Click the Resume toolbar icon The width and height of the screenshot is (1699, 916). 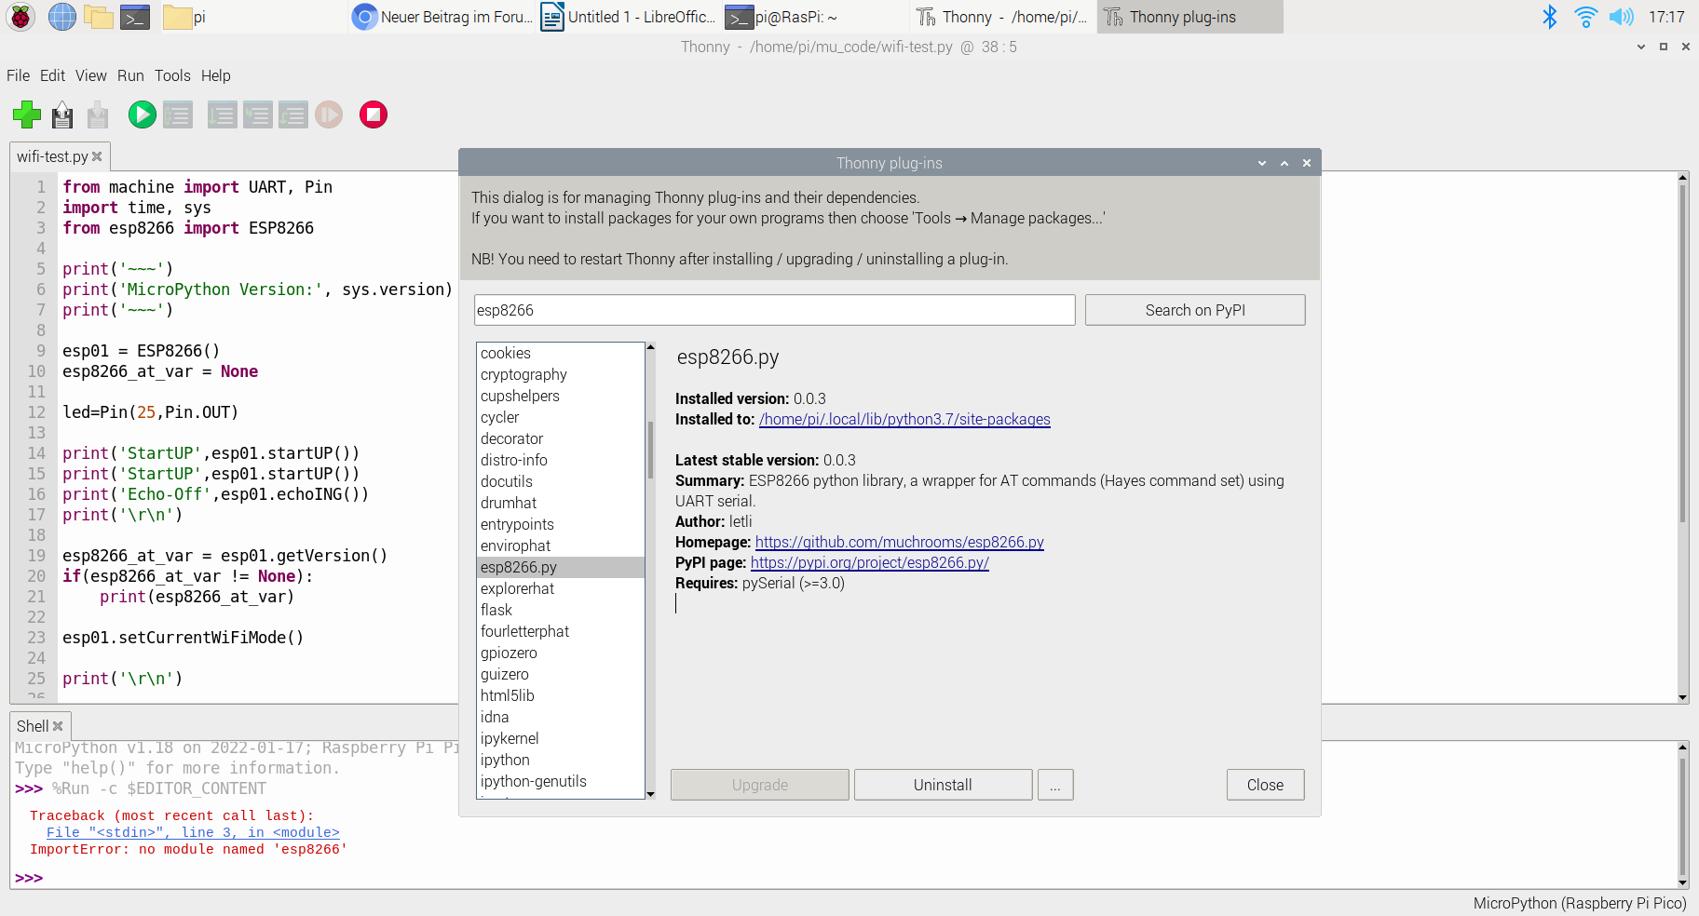(x=328, y=114)
